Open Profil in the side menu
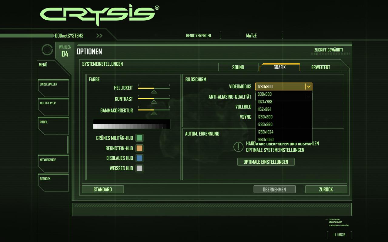 53,126
